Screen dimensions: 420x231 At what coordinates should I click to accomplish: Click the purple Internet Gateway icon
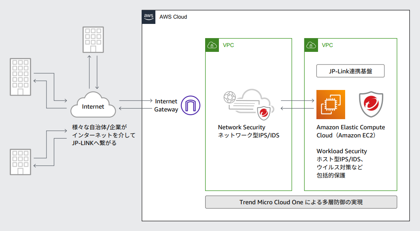click(x=190, y=105)
